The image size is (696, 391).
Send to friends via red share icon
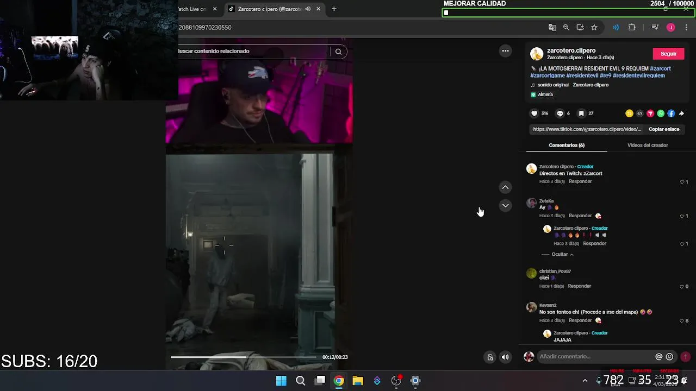[x=650, y=113]
